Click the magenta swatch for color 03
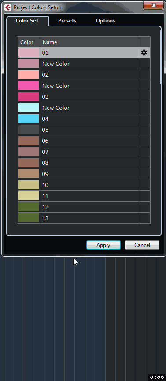 pos(29,97)
